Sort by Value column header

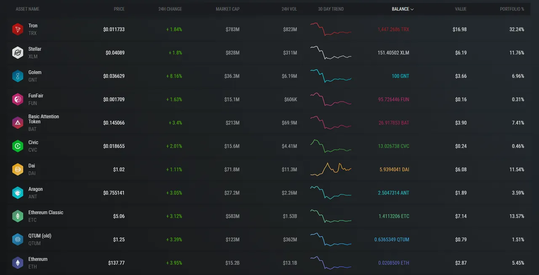(461, 9)
